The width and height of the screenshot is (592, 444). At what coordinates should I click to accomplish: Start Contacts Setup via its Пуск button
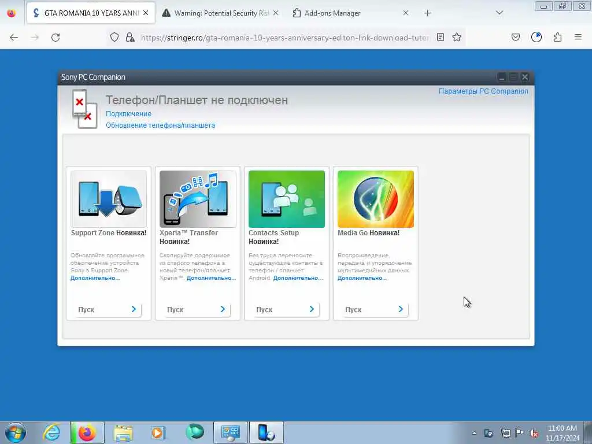tap(286, 309)
